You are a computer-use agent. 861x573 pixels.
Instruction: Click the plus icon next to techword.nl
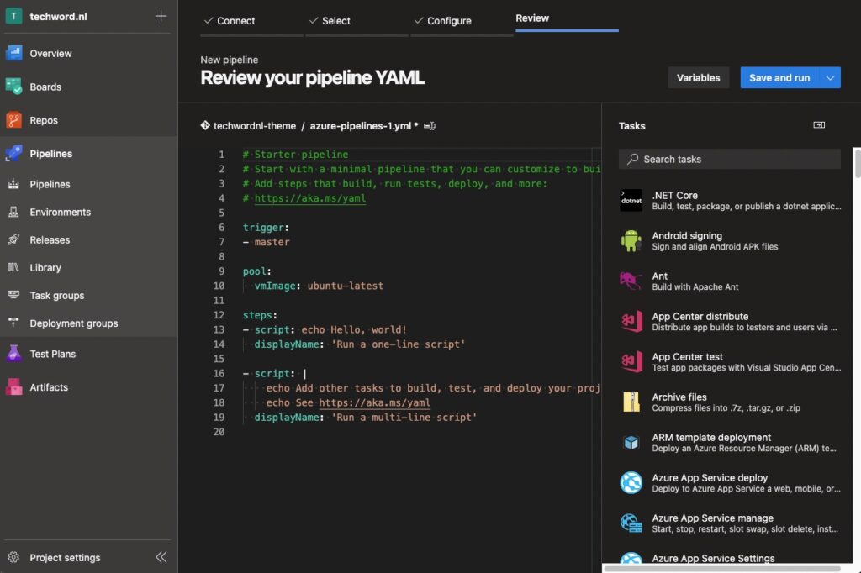(161, 17)
